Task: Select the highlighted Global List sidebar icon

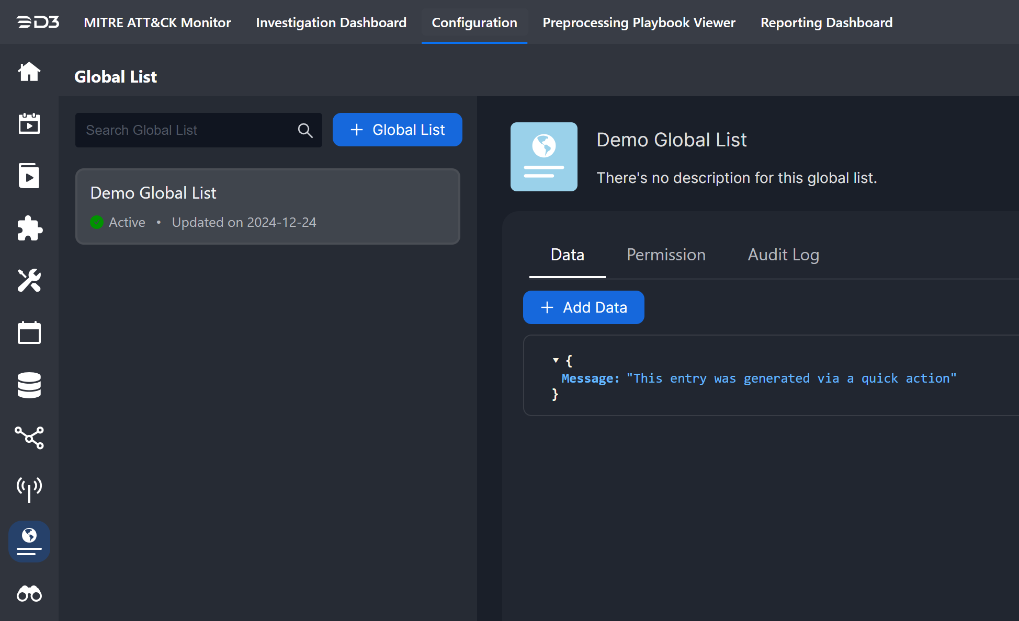Action: (29, 542)
